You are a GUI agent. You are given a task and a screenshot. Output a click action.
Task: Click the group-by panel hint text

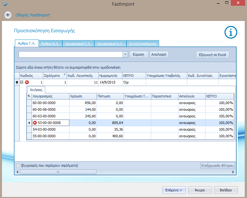tap(68, 67)
